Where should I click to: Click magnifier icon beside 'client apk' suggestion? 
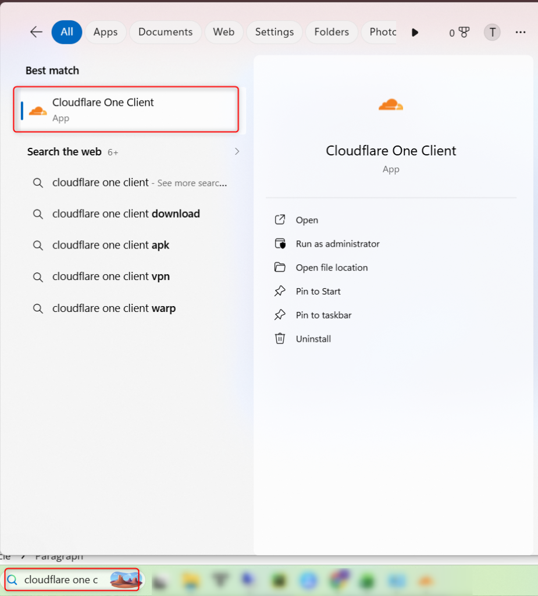pyautogui.click(x=38, y=245)
